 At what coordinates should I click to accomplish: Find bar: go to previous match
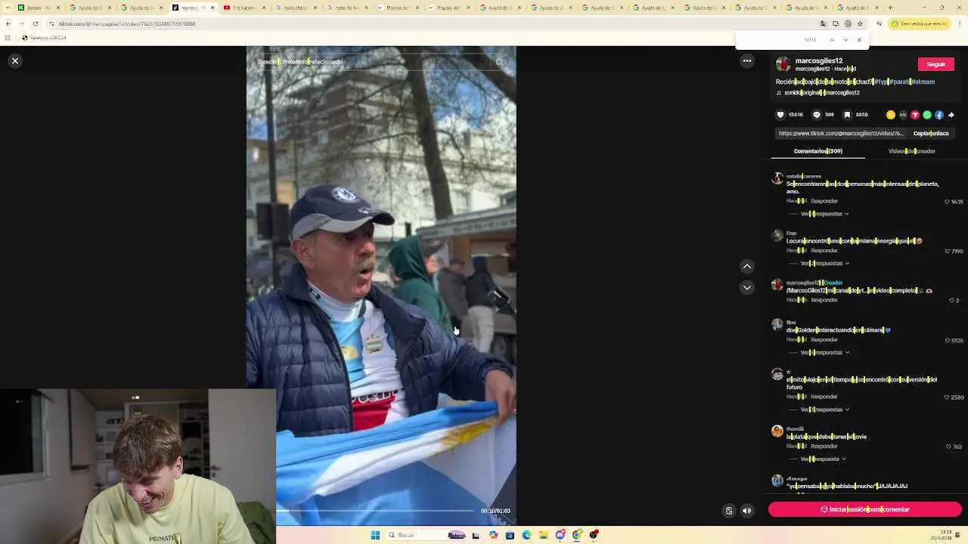click(832, 40)
